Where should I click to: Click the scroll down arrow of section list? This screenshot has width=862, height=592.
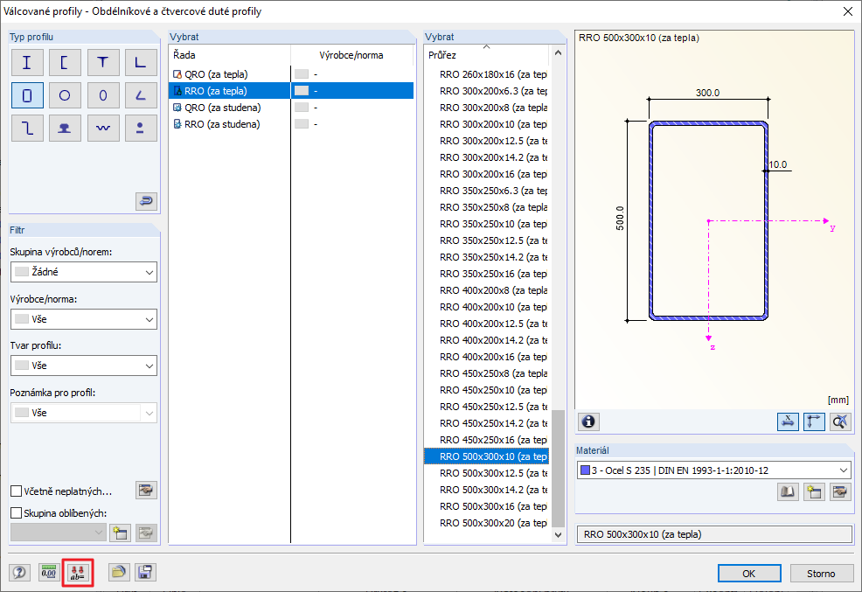click(558, 534)
